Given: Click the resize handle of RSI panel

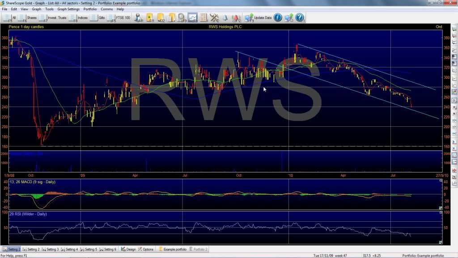Looking at the screenshot, I should (x=441, y=242).
